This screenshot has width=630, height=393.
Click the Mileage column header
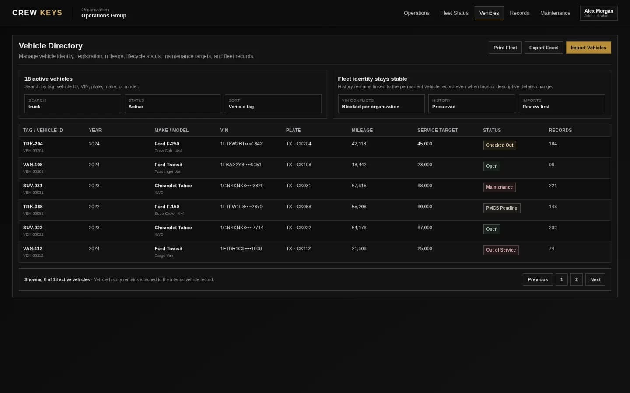(362, 130)
